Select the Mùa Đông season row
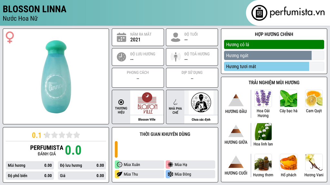Screen dimensions: 330x185 (x=190, y=174)
